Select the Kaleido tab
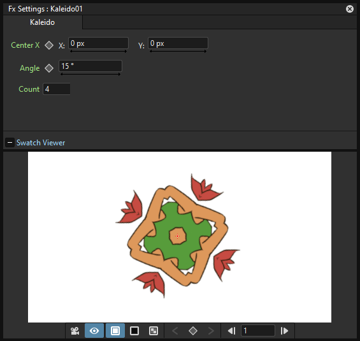The image size is (360, 341). (43, 22)
